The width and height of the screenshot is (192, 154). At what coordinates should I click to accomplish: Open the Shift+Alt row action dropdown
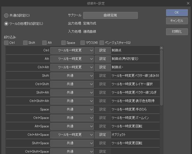[x=72, y=93]
